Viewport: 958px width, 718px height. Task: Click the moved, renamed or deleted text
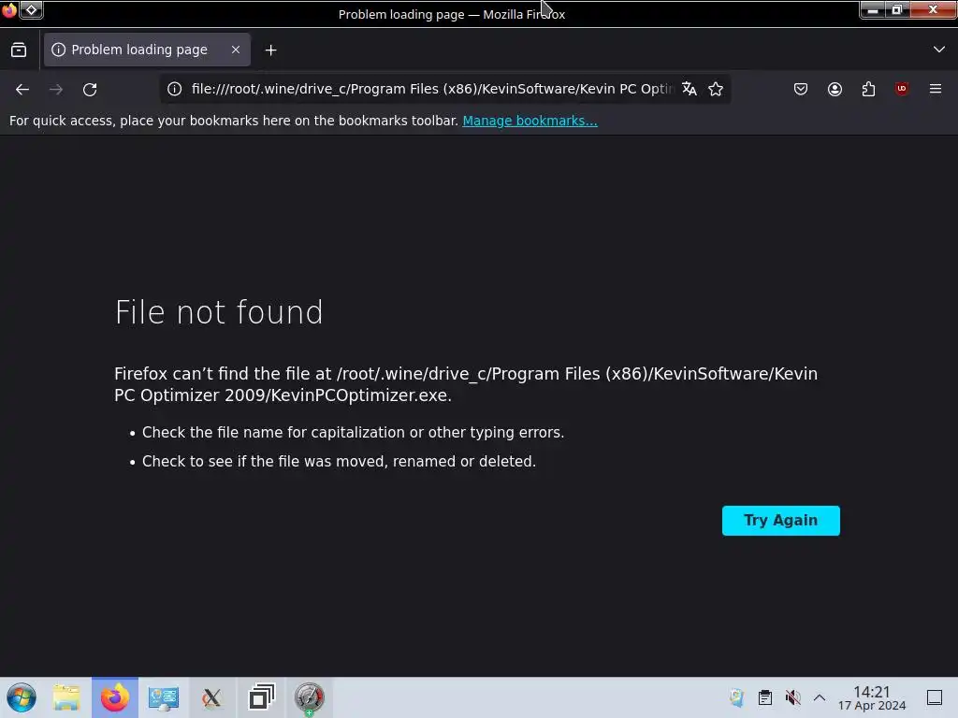click(339, 461)
